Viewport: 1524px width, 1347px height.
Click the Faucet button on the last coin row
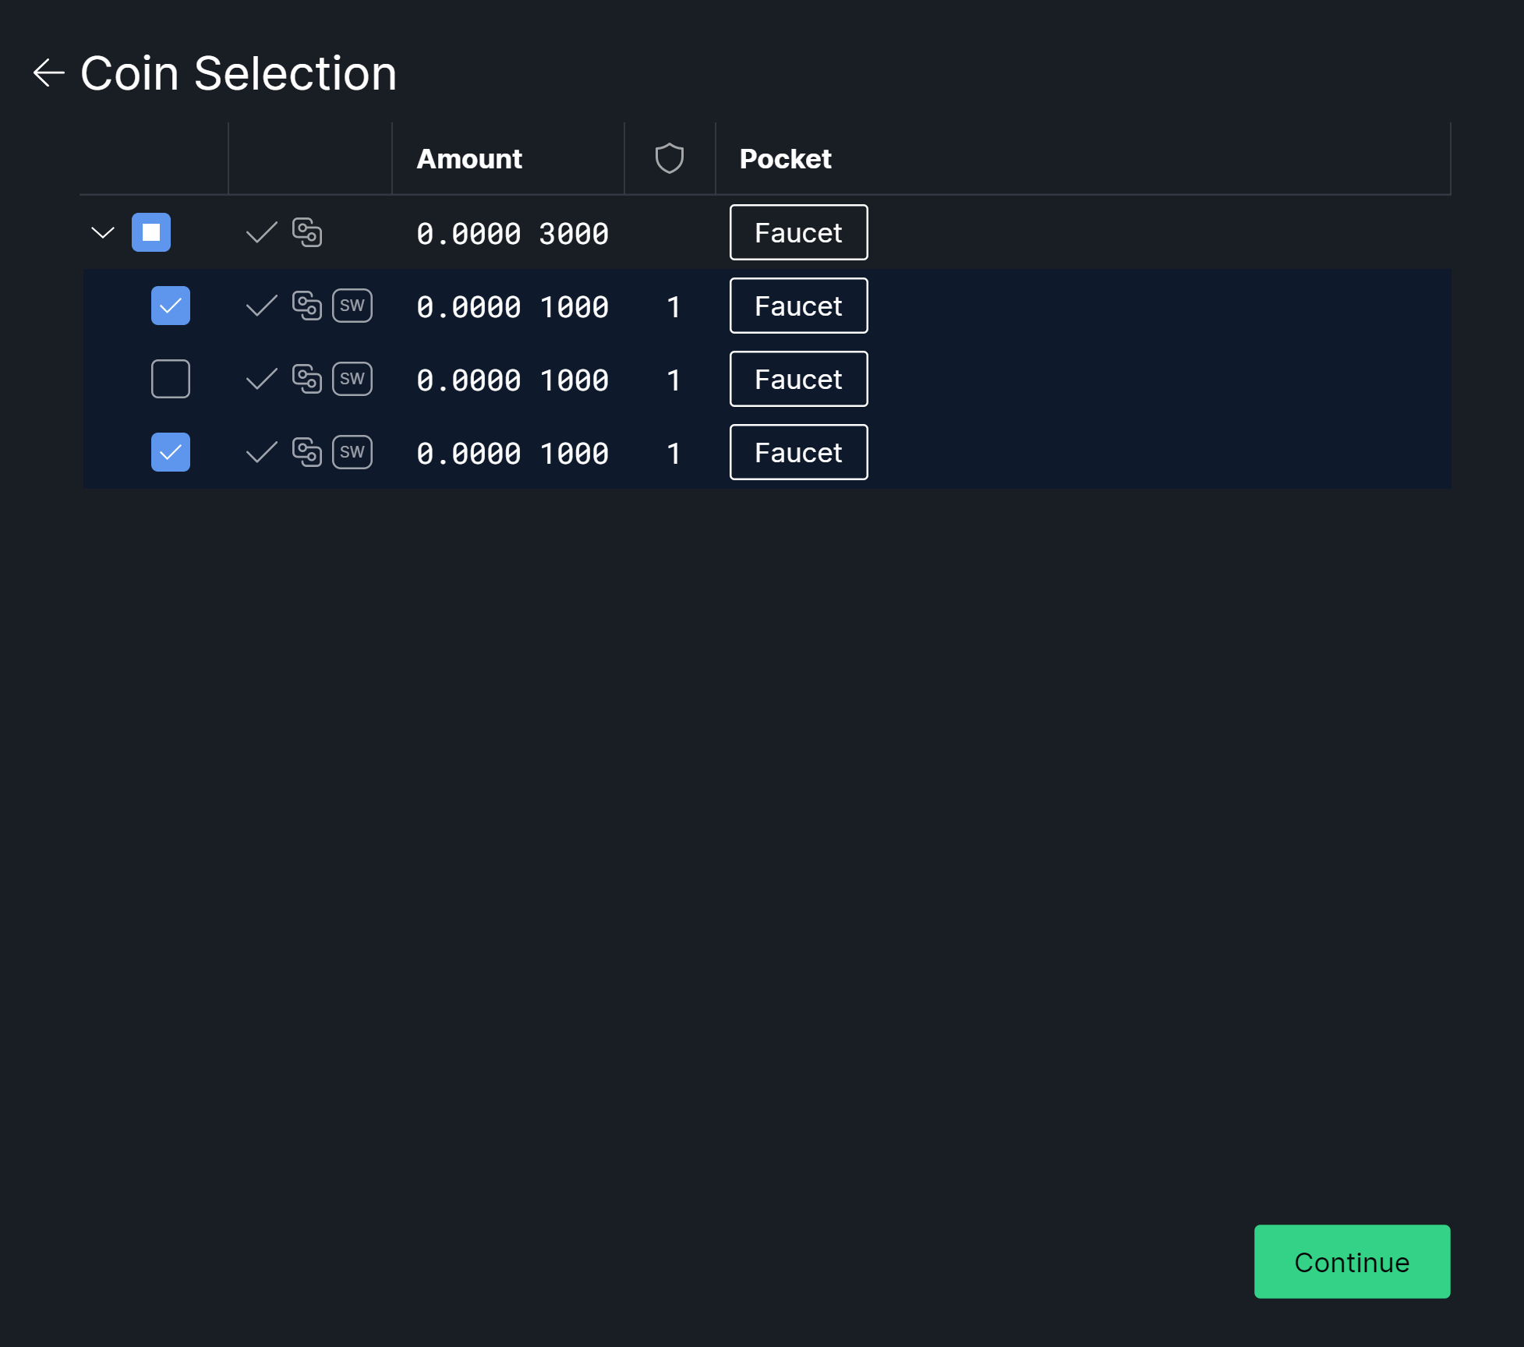point(798,452)
